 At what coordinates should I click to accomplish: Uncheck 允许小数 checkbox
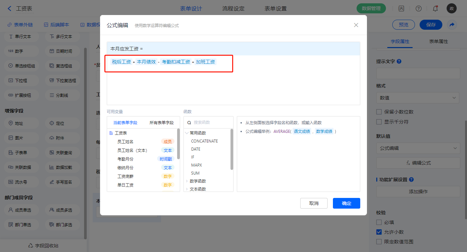tap(379, 232)
